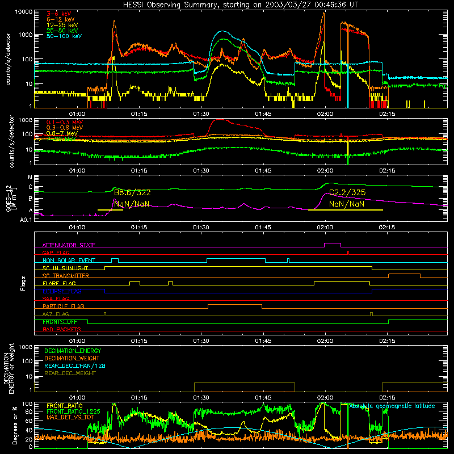454x454 pixels.
Task: Click the ATTENUATOR_STATE flag label
Action: (69, 245)
